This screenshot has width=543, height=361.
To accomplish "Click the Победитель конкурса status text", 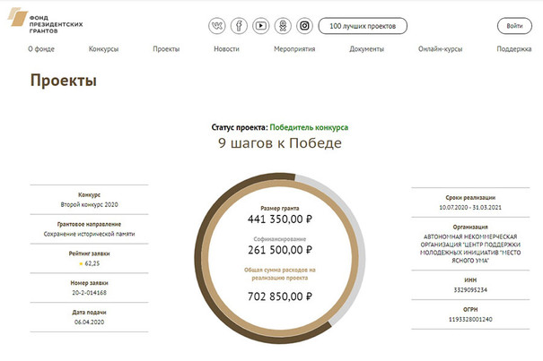I will pos(309,127).
